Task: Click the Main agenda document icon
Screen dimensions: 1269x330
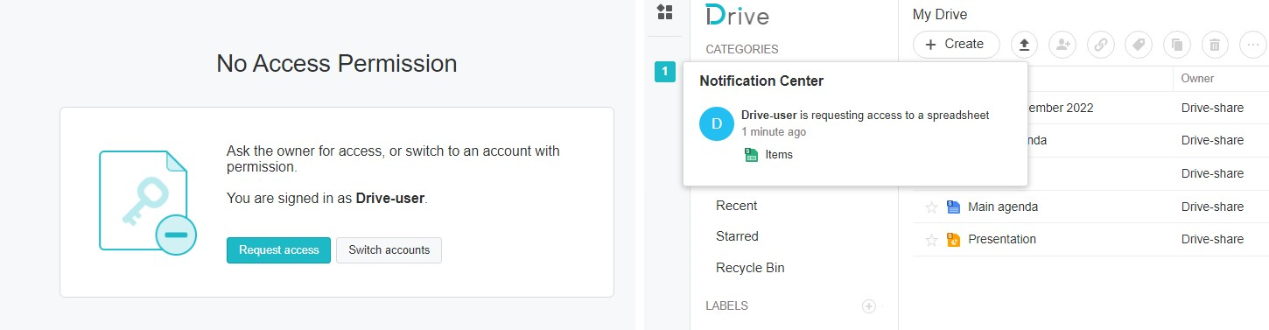Action: [x=953, y=207]
